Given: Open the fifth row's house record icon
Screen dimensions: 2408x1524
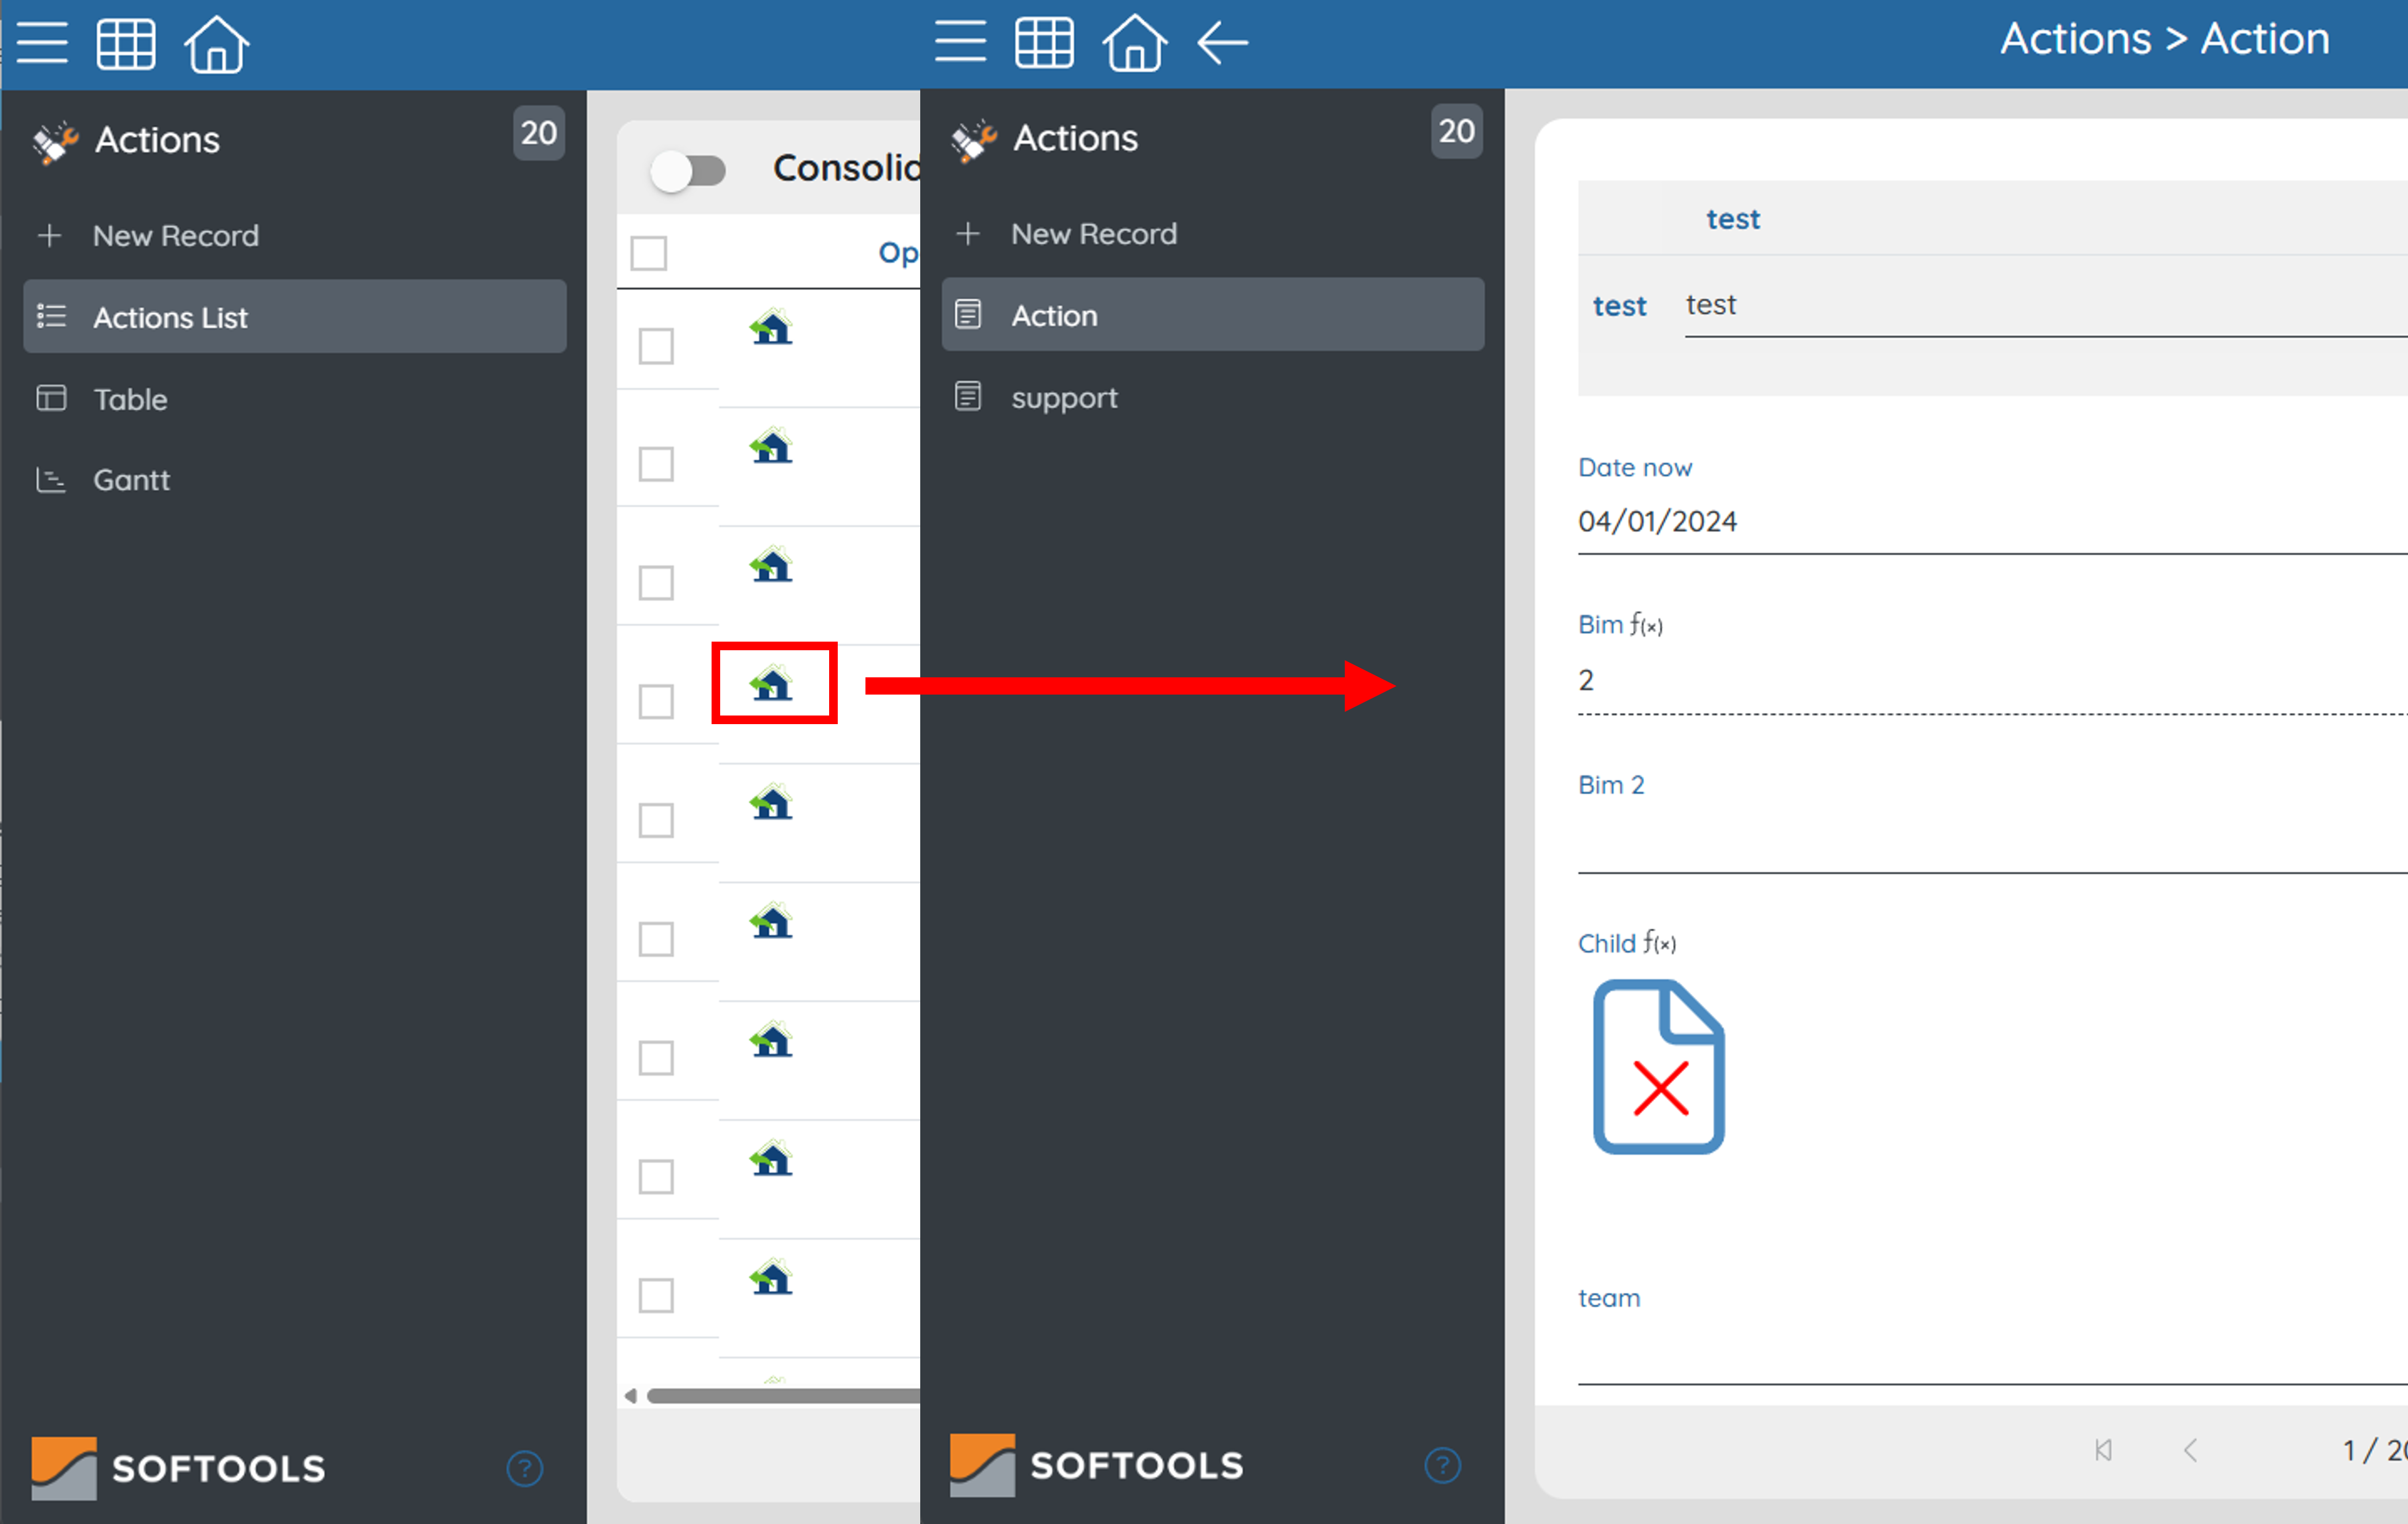Looking at the screenshot, I should point(772,802).
